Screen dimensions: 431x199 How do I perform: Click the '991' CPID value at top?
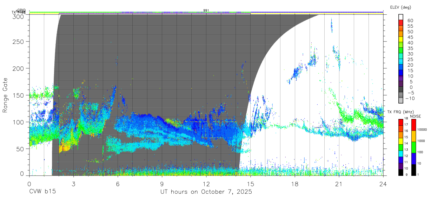coord(206,11)
